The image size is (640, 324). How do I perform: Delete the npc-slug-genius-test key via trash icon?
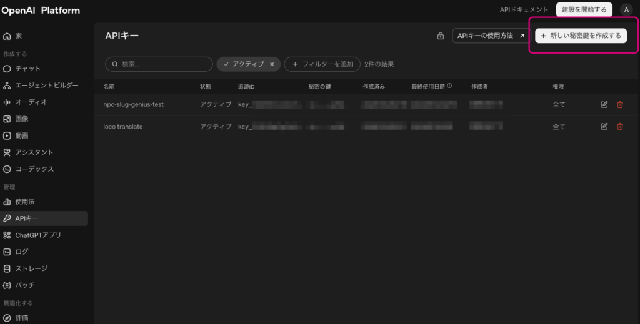pos(619,104)
